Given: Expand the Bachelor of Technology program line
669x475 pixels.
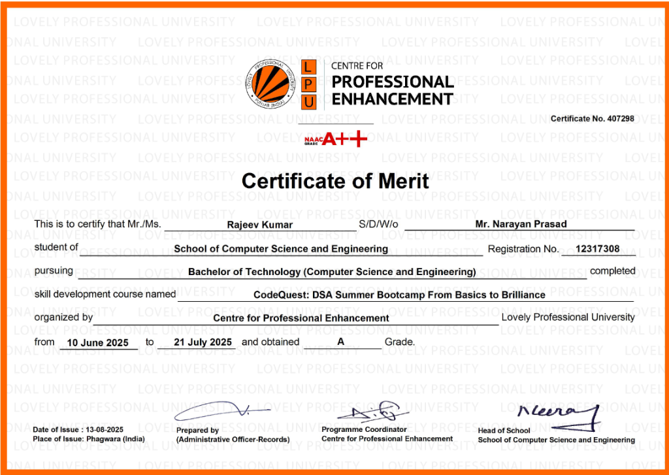Looking at the screenshot, I should pos(331,271).
